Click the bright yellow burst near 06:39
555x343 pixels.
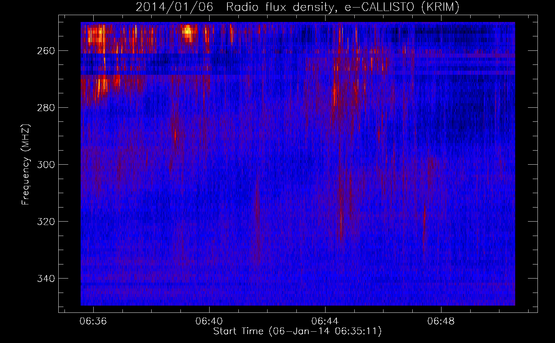[188, 32]
